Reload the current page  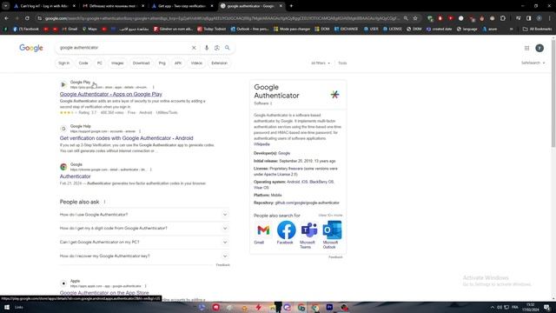point(27,18)
